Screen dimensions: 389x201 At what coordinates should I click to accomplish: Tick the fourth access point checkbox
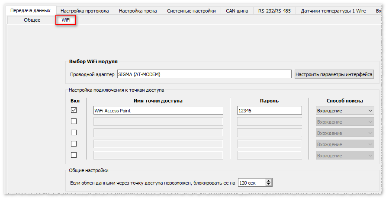(74, 144)
